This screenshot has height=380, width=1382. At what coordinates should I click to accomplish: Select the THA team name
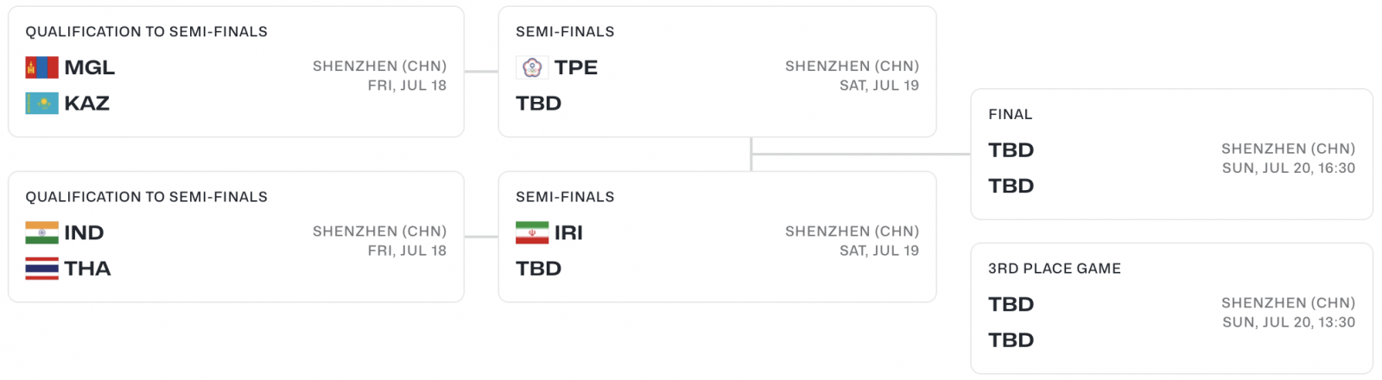(87, 269)
